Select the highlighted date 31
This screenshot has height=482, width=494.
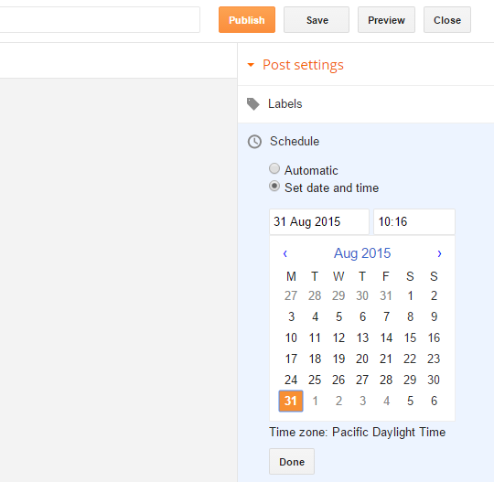pyautogui.click(x=291, y=401)
